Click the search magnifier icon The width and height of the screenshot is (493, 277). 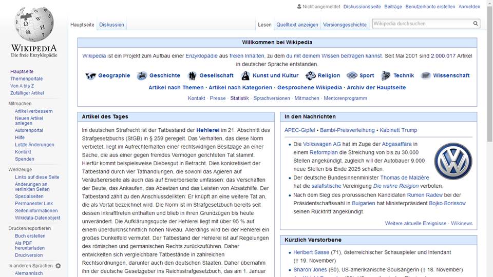tap(476, 23)
